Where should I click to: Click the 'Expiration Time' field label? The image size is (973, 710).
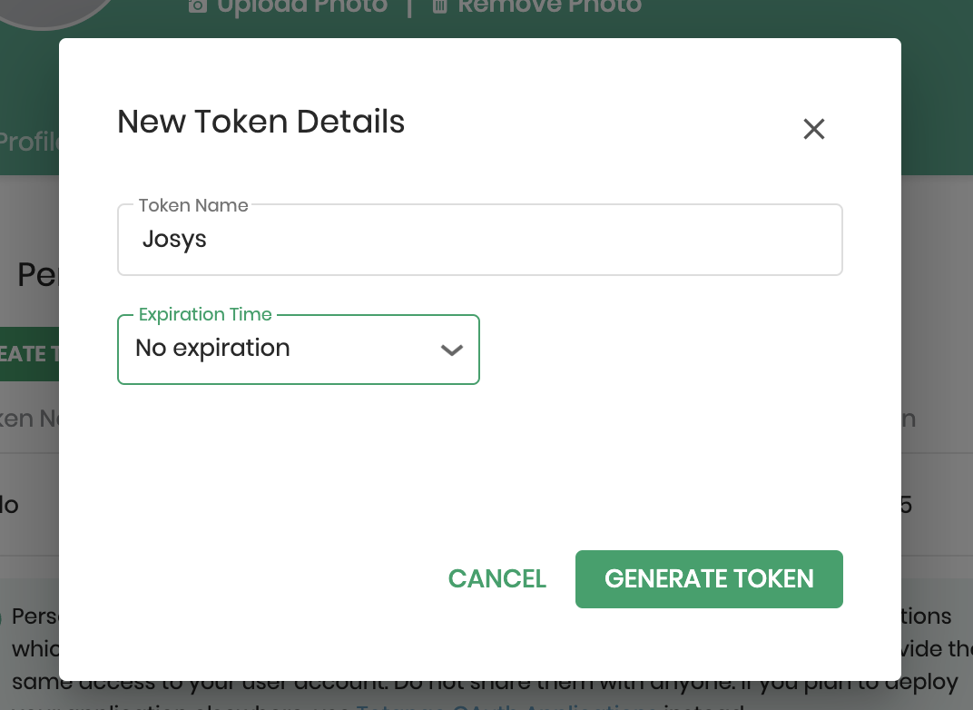(205, 315)
